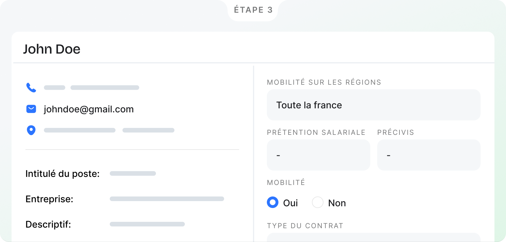
Task: Click the Type du contrat field
Action: coord(374,237)
